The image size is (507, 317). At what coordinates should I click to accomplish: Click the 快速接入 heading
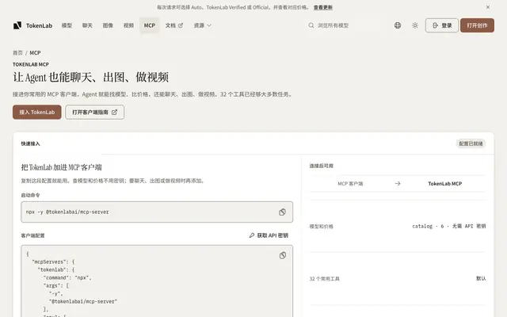pos(30,143)
